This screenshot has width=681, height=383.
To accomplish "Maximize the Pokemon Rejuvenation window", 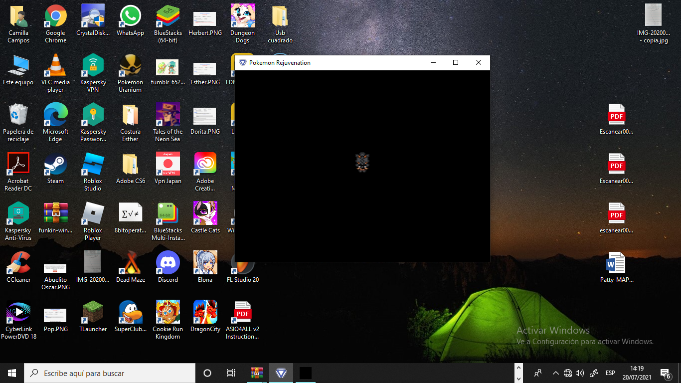I will [x=455, y=62].
